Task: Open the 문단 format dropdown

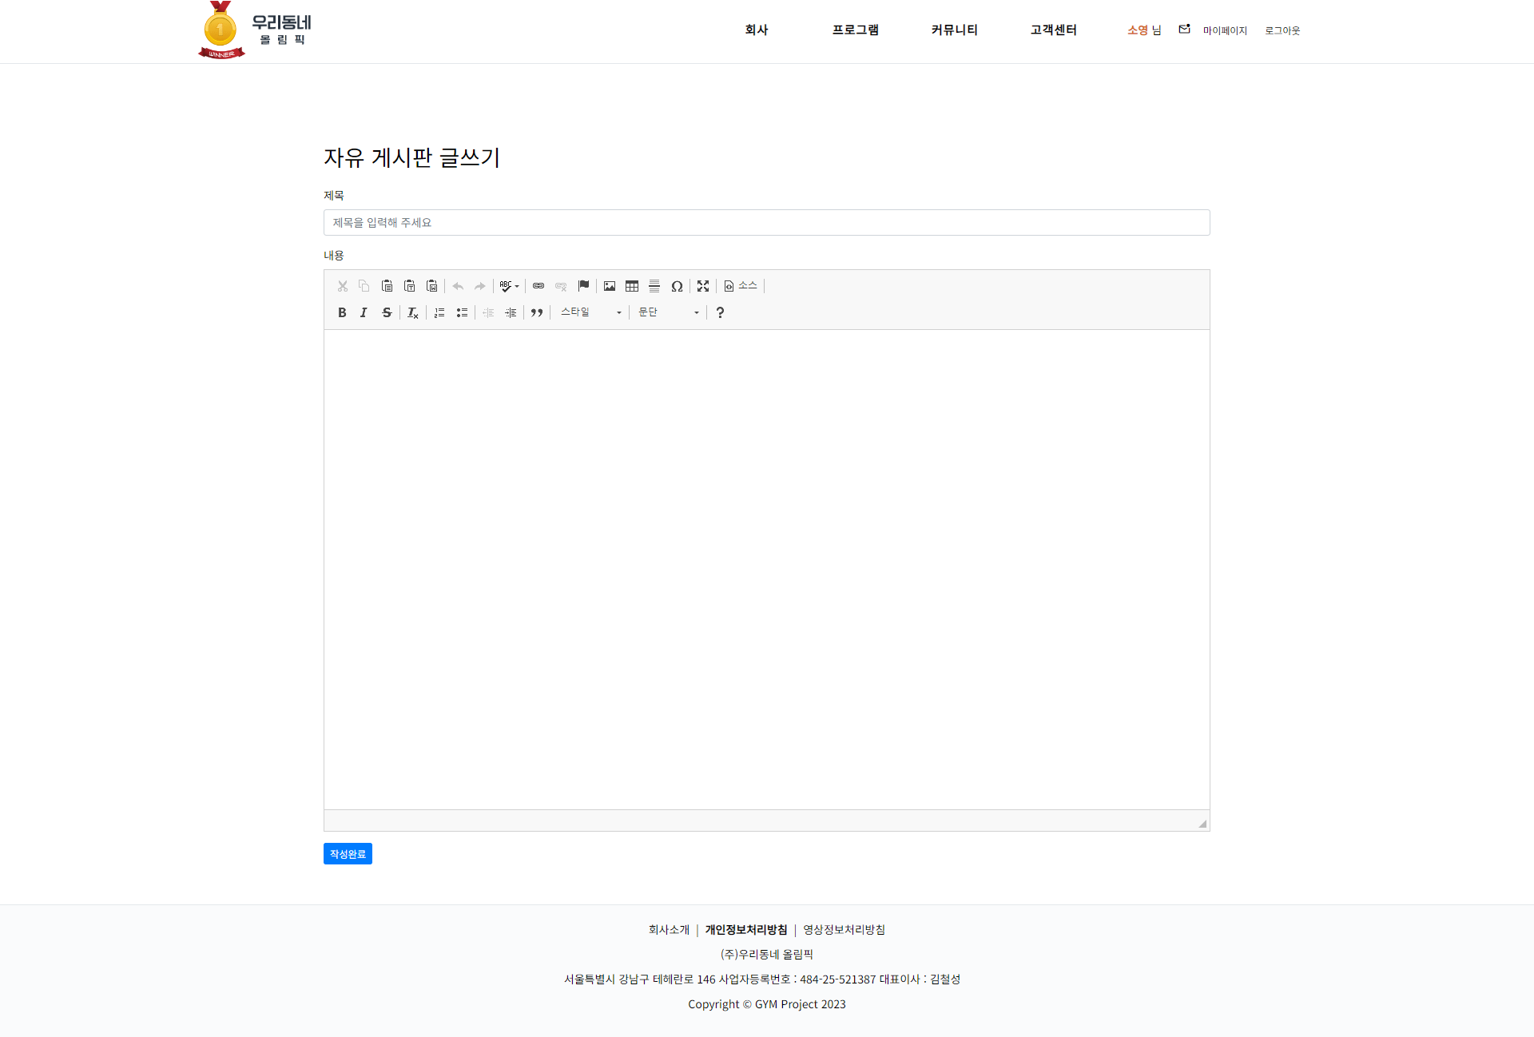Action: [x=667, y=312]
